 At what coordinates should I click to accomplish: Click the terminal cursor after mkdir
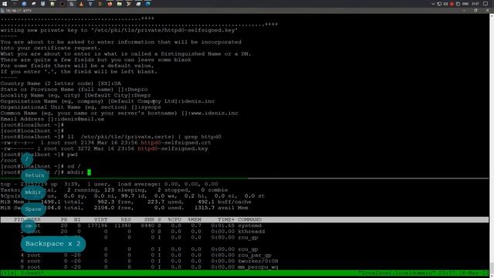click(x=90, y=172)
